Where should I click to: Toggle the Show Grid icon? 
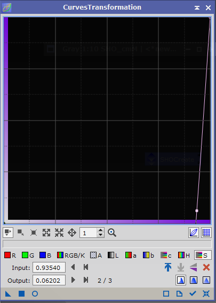tap(206, 233)
